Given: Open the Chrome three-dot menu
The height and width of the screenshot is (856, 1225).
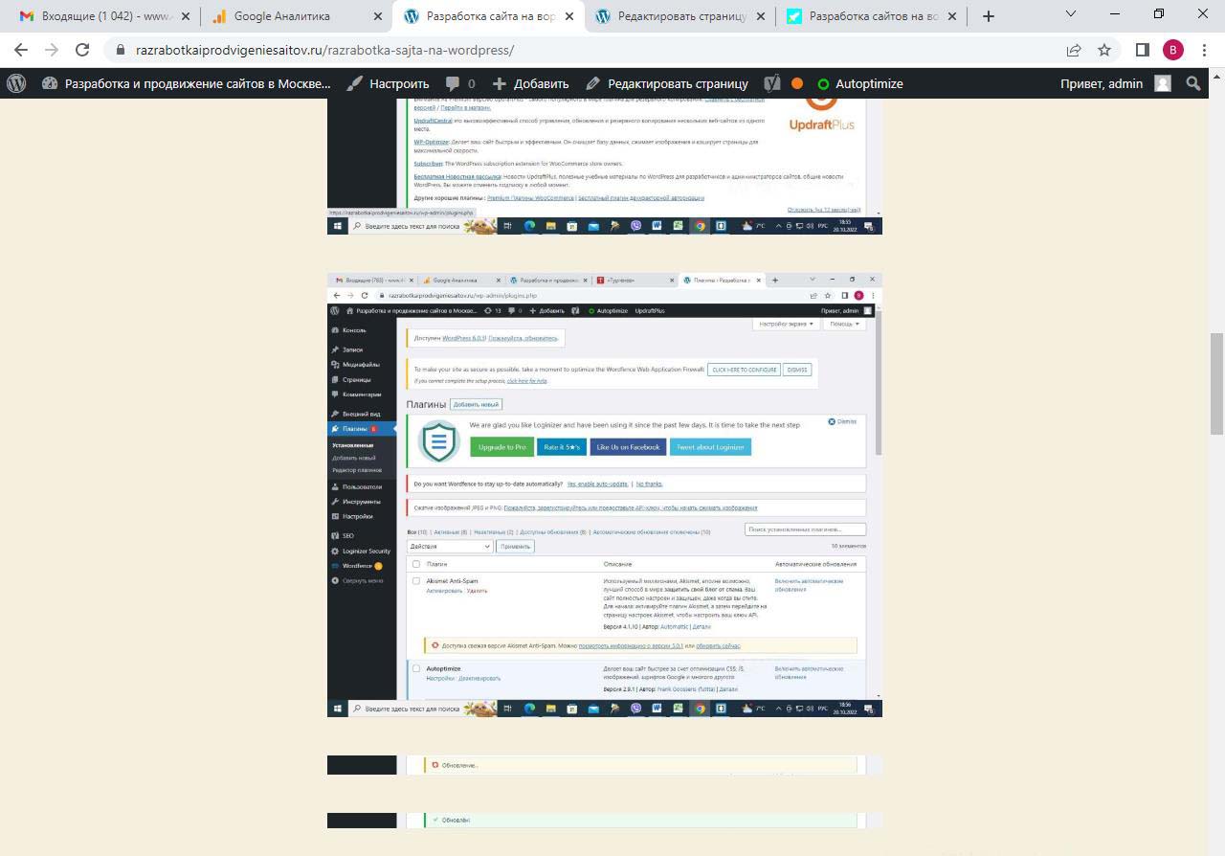Looking at the screenshot, I should point(1205,50).
